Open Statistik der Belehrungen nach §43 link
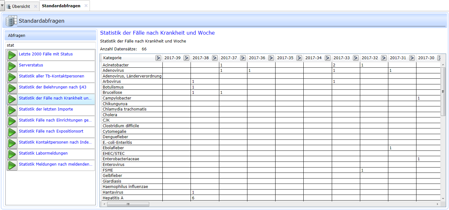 click(52, 87)
